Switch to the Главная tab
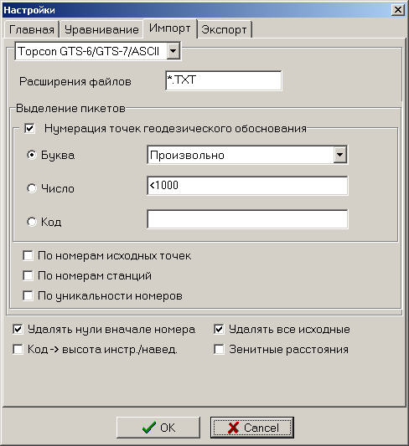 (x=31, y=29)
